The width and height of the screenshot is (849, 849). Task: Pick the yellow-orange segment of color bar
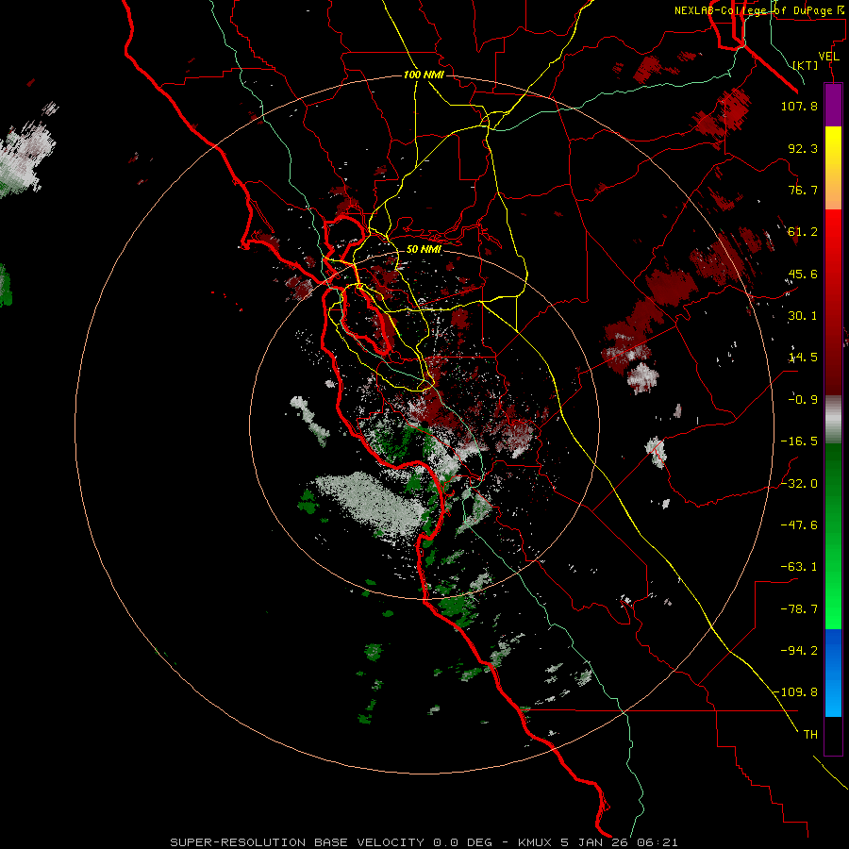coord(833,168)
